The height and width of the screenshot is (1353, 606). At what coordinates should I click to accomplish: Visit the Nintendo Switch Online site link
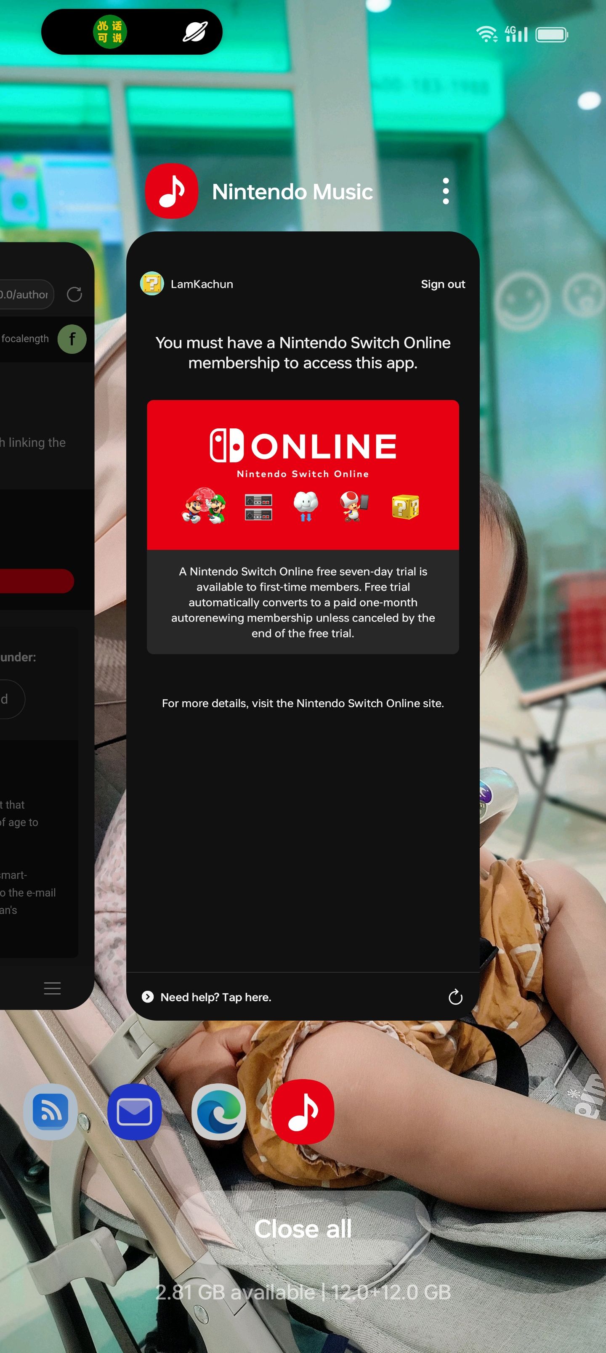point(303,703)
